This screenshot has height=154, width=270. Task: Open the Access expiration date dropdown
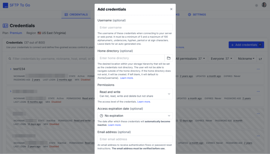[x=135, y=116]
